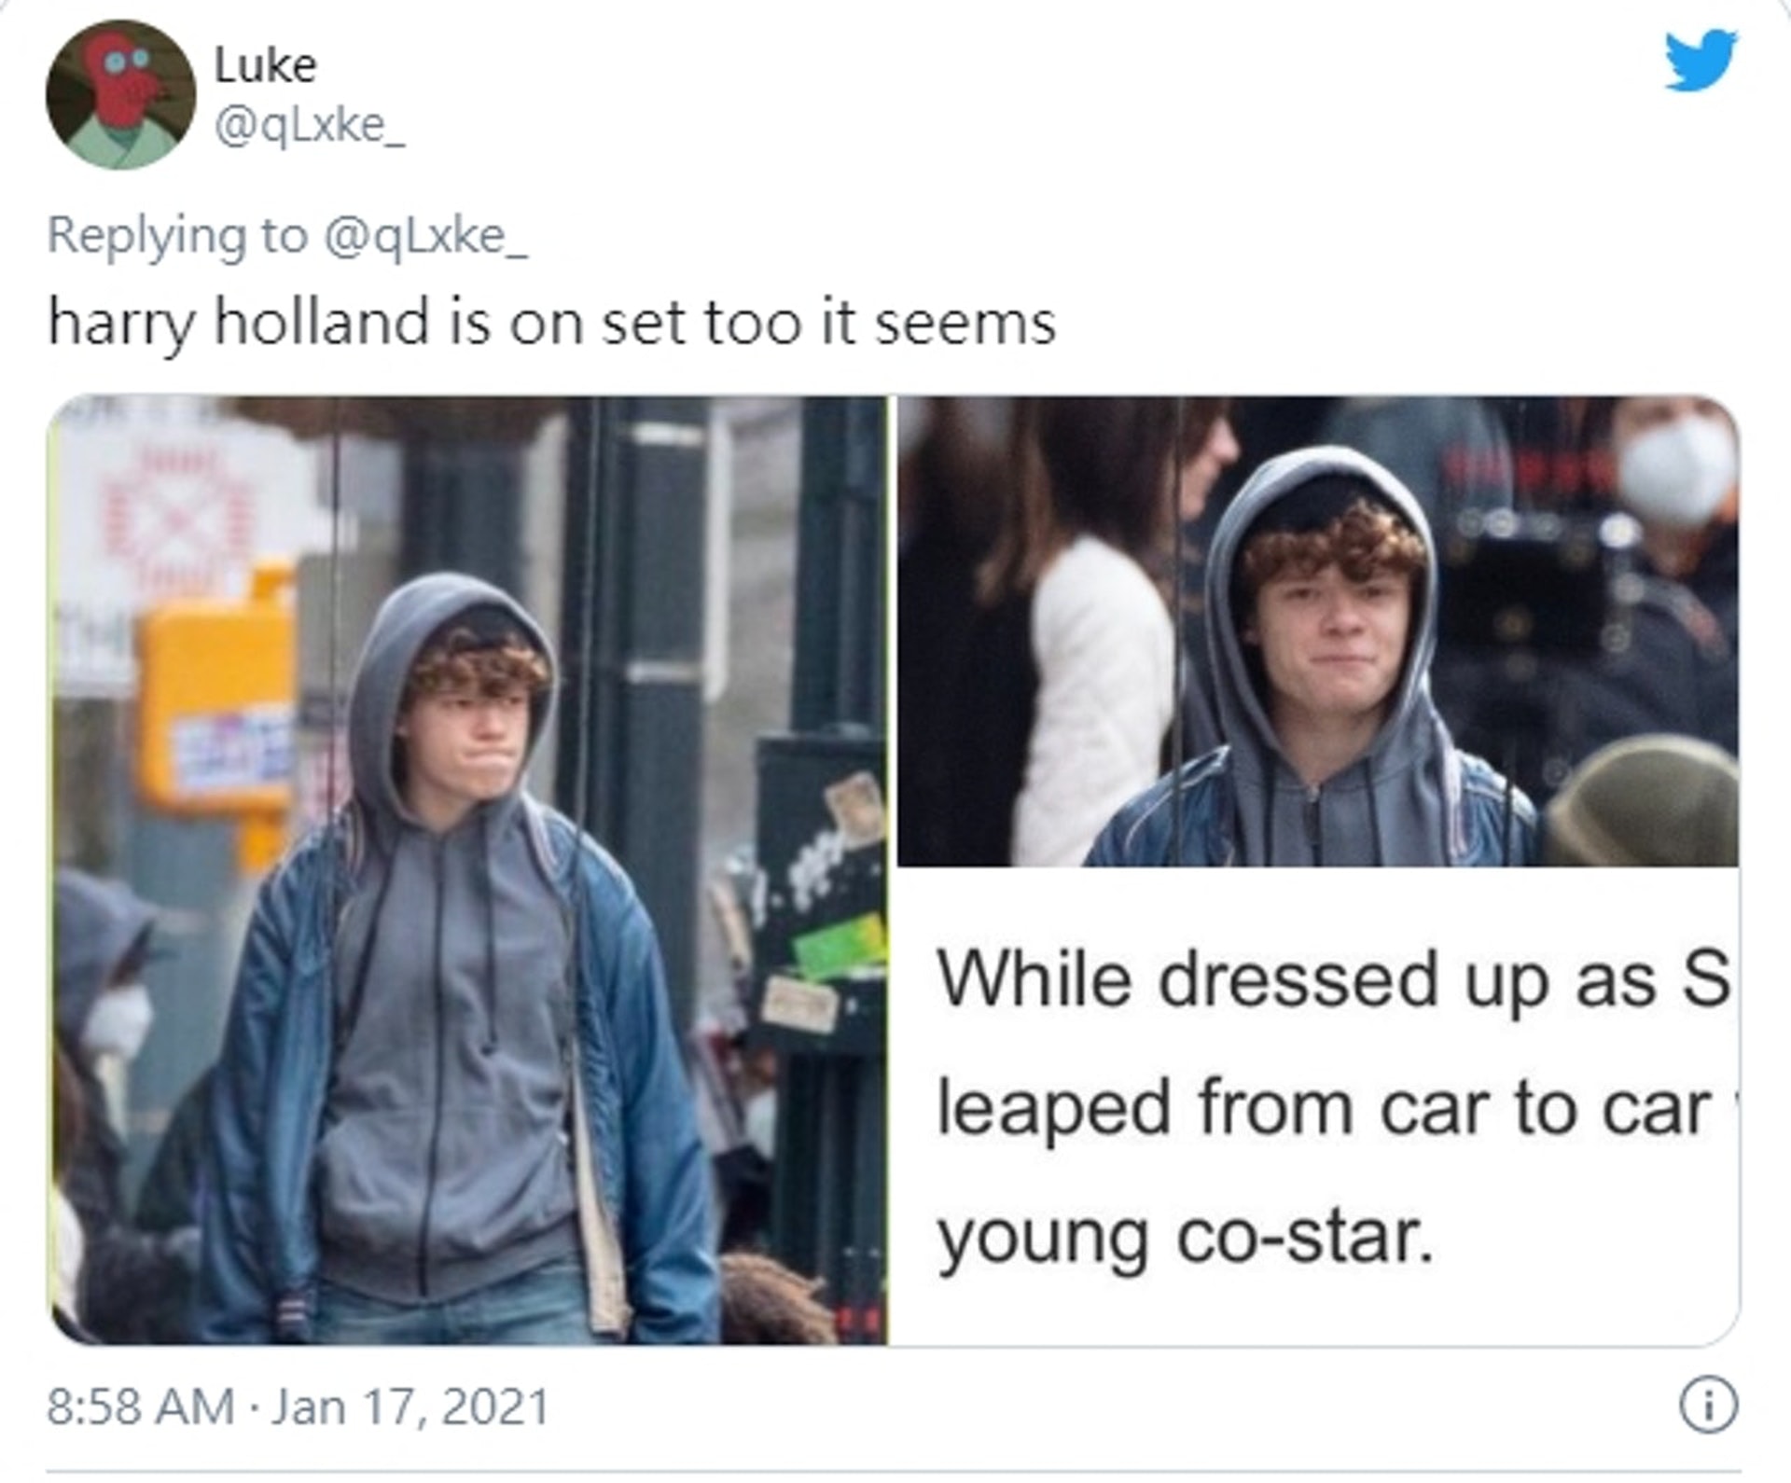The image size is (1791, 1483).
Task: Click the 'Replying to' label
Action: 177,235
